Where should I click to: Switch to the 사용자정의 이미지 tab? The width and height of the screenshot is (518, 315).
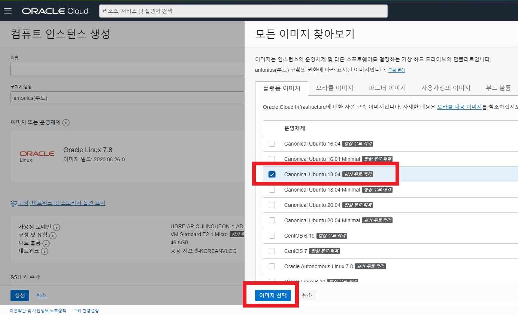coord(446,88)
